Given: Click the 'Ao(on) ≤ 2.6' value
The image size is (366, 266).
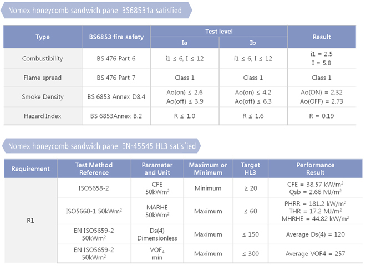Looking at the screenshot, I should pos(185,92).
